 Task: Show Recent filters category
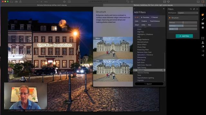[x=154, y=17]
